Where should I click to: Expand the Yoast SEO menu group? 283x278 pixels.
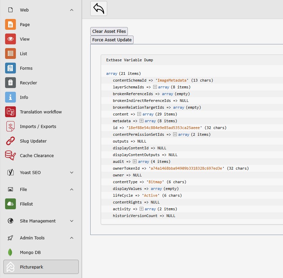click(x=72, y=173)
